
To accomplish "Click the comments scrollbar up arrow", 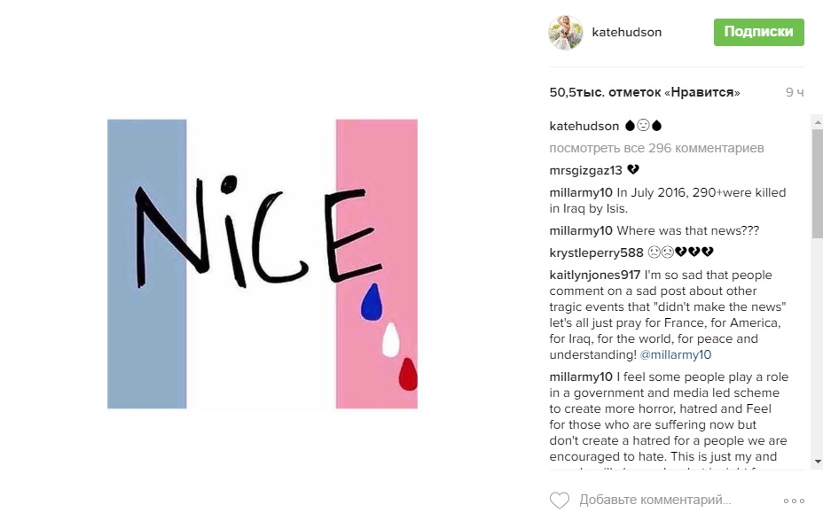I will [x=817, y=121].
